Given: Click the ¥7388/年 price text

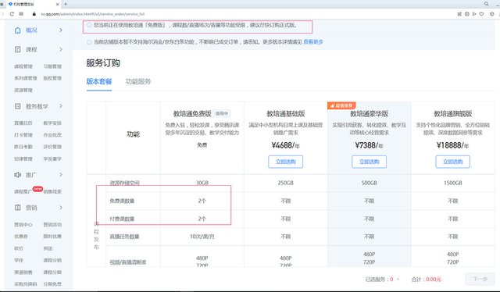Looking at the screenshot, I should tap(369, 146).
